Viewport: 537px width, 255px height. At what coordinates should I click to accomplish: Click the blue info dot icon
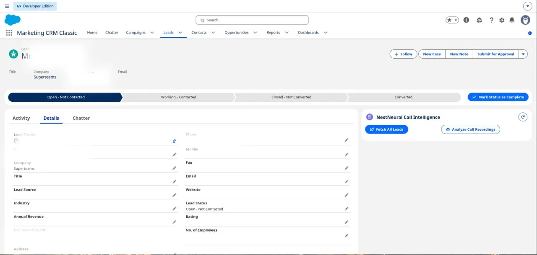click(x=530, y=33)
